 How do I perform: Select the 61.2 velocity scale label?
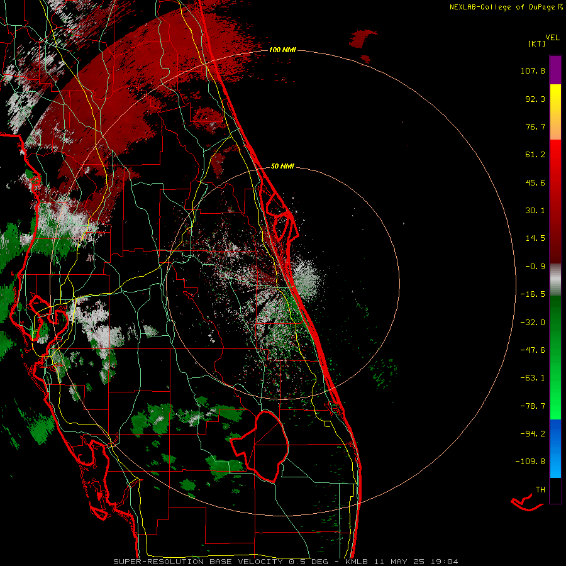(x=535, y=155)
